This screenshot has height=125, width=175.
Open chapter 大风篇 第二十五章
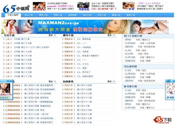click(x=23, y=60)
